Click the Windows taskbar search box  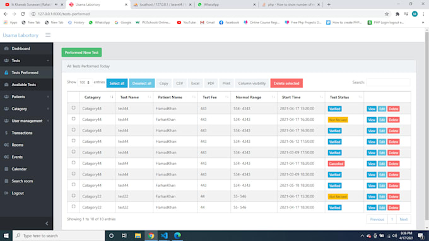[x=59, y=235]
